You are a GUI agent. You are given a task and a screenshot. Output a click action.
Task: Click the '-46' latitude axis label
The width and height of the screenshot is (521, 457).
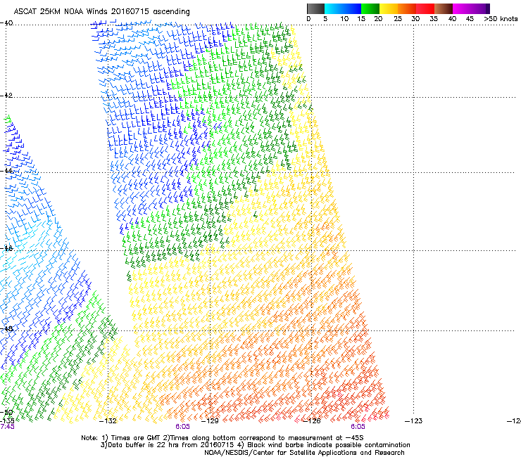6,248
